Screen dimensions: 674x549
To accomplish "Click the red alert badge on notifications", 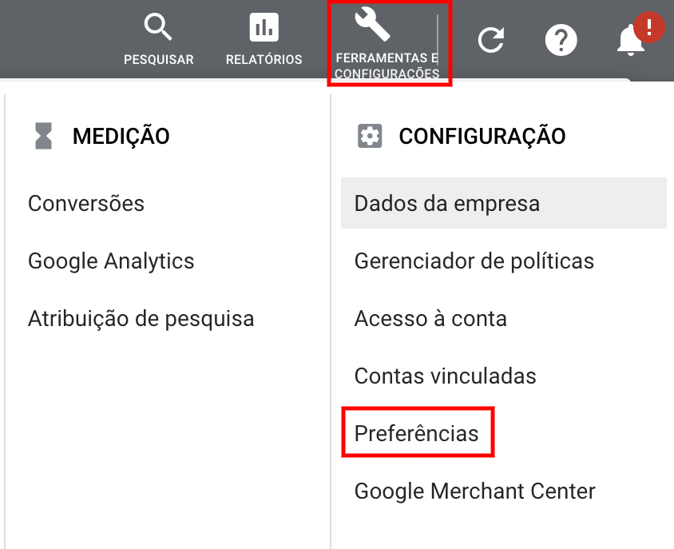I will pyautogui.click(x=649, y=28).
